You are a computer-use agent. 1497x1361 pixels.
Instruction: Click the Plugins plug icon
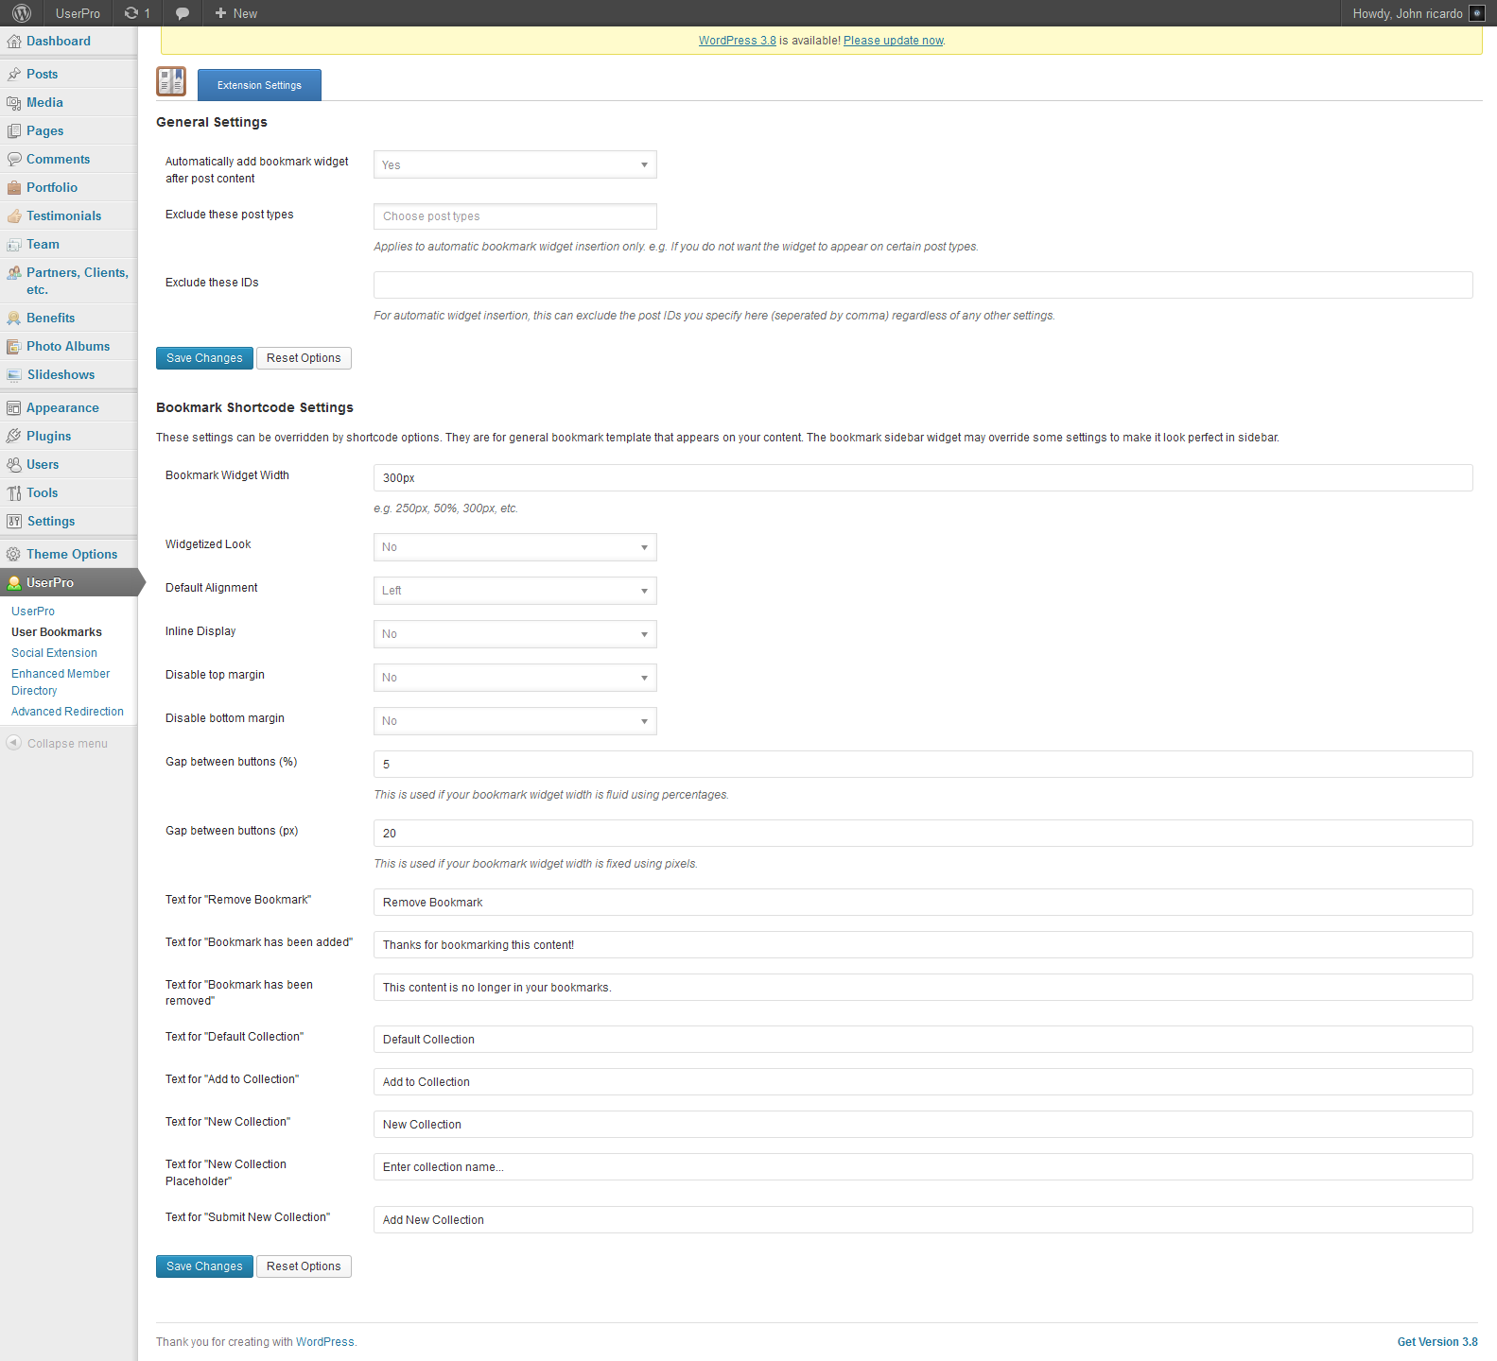pos(14,437)
